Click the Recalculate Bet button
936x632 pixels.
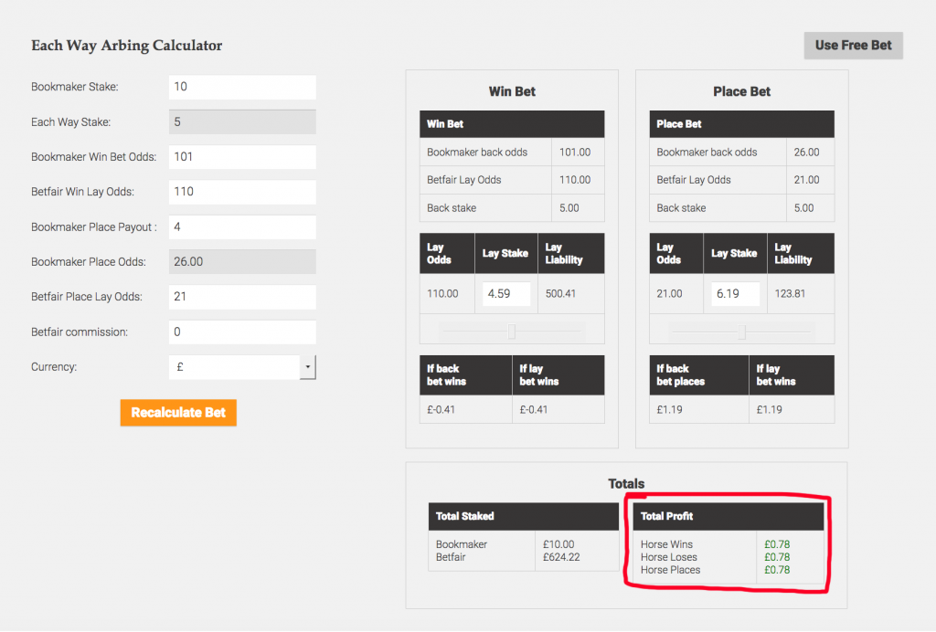pos(178,413)
